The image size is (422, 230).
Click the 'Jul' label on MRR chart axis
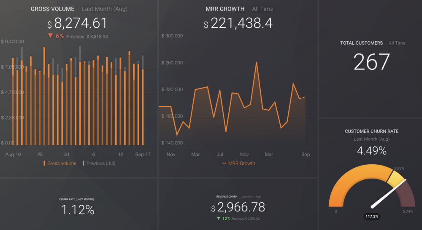(220, 154)
